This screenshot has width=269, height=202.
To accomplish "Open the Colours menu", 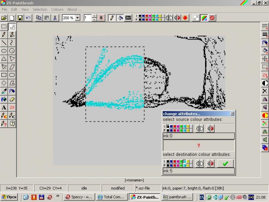I will (x=57, y=9).
